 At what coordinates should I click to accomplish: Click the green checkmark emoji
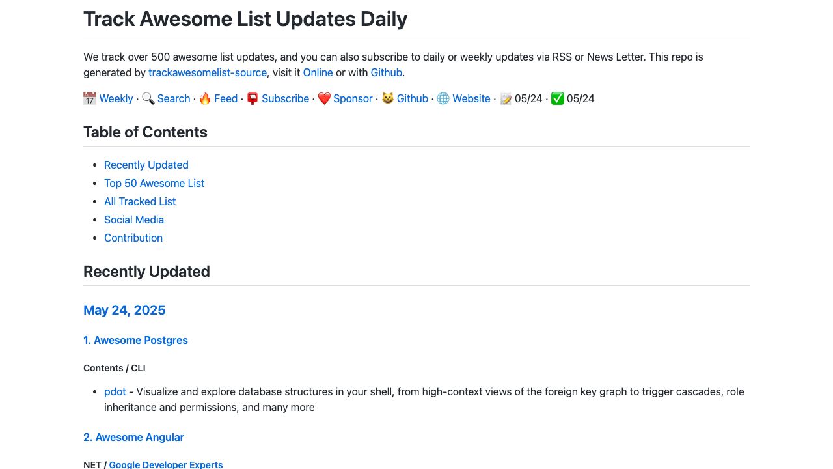click(x=557, y=98)
